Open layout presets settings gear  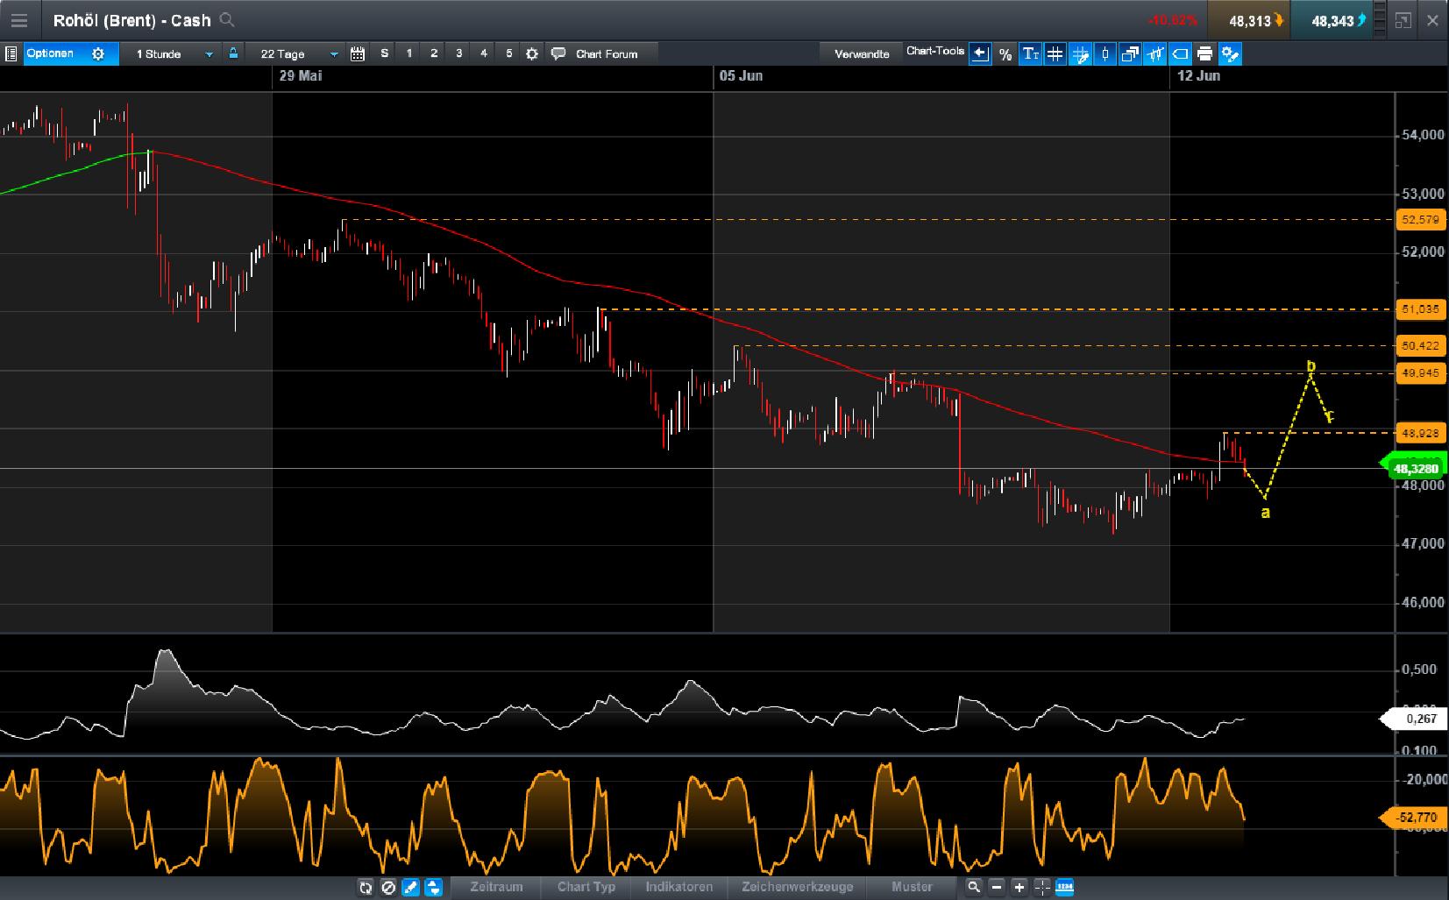pyautogui.click(x=532, y=54)
